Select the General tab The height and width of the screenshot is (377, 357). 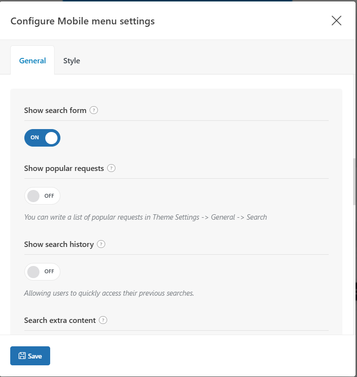pyautogui.click(x=33, y=60)
